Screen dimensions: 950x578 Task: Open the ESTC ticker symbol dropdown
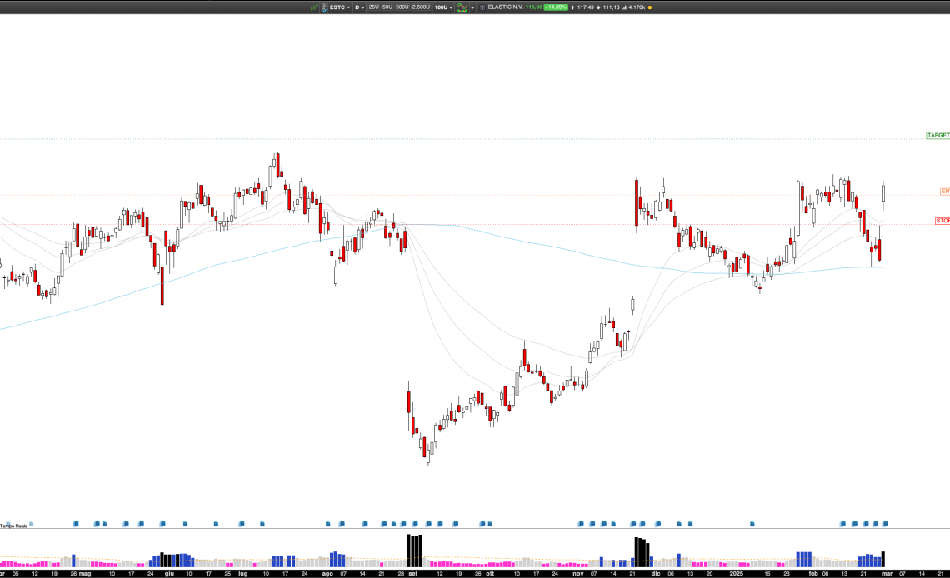[x=340, y=7]
